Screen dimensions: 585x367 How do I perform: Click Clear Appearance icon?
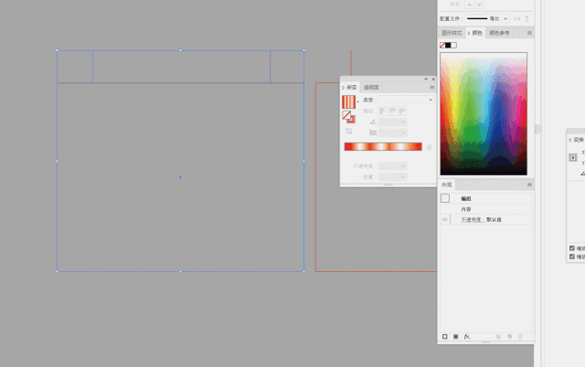point(498,337)
